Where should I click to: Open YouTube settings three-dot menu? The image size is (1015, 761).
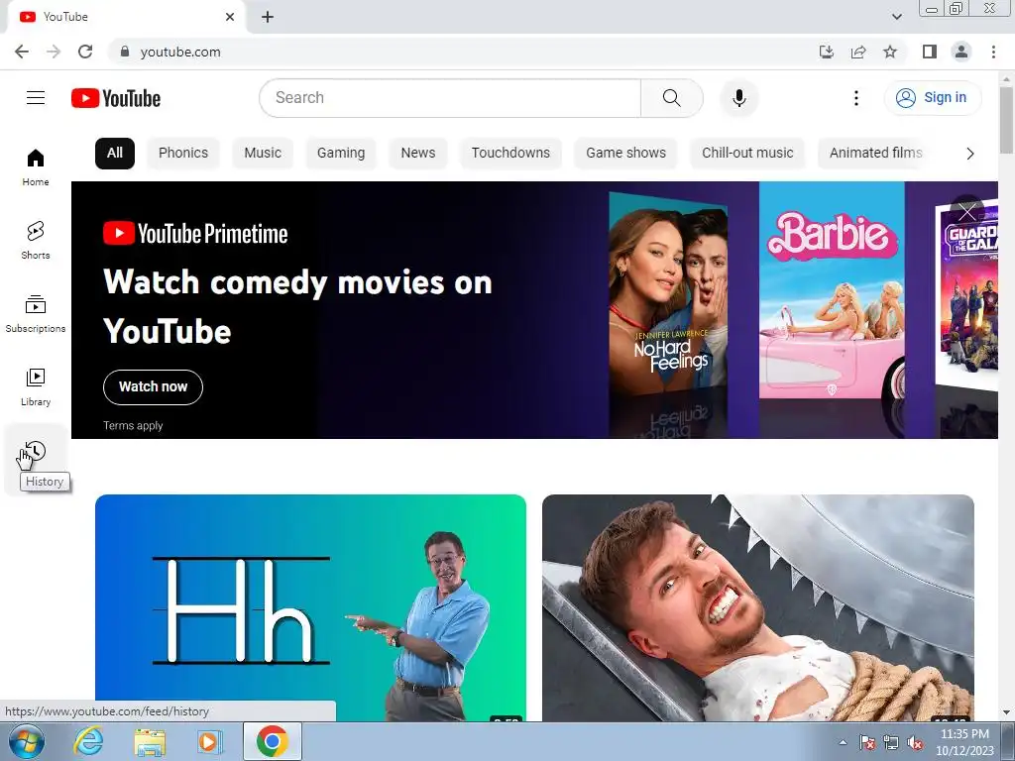(x=855, y=98)
